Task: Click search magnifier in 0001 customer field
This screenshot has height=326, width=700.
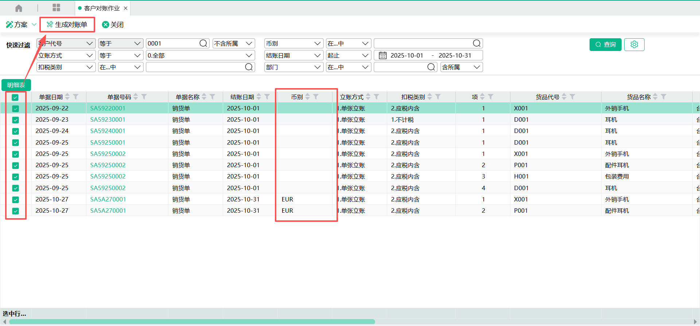Action: click(203, 43)
